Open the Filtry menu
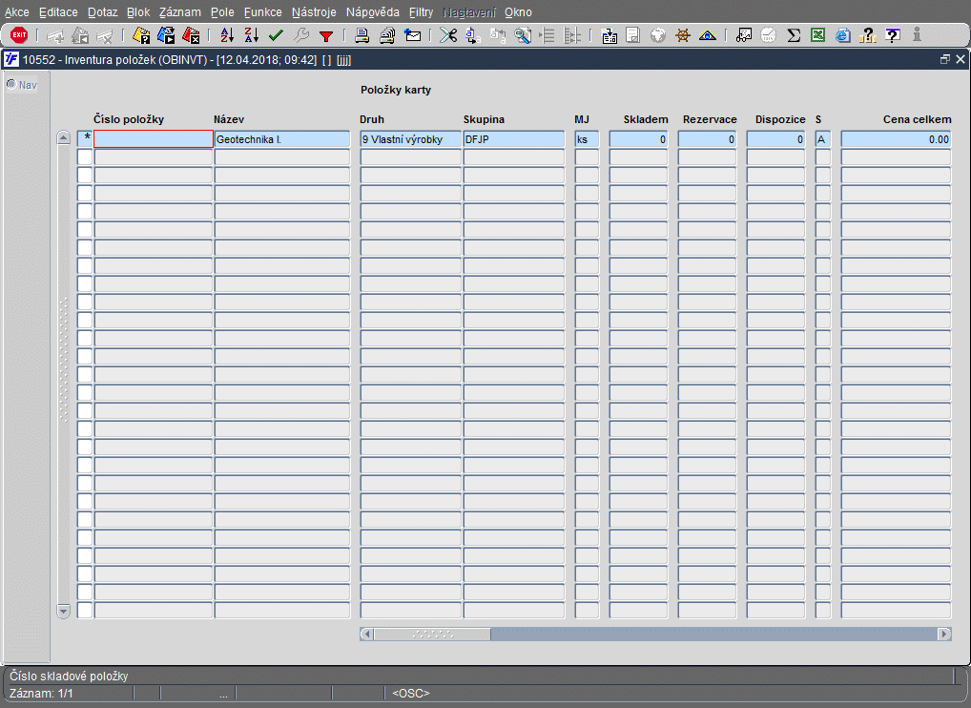971x708 pixels. (x=421, y=12)
